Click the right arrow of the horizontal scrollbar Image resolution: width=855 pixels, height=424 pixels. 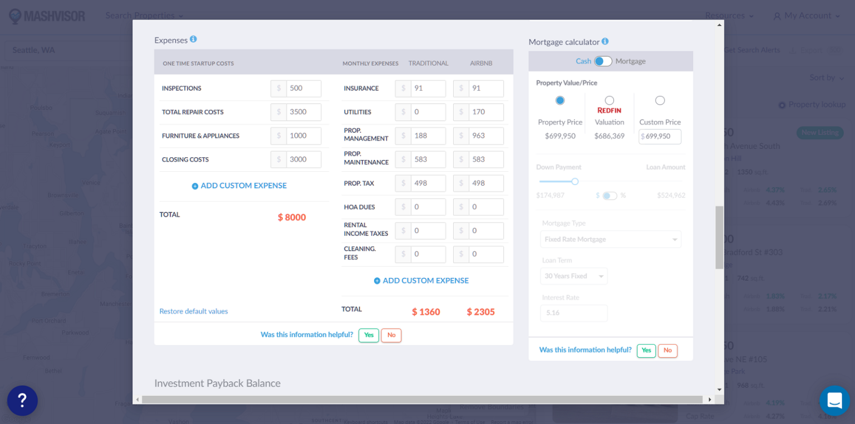[x=709, y=400]
